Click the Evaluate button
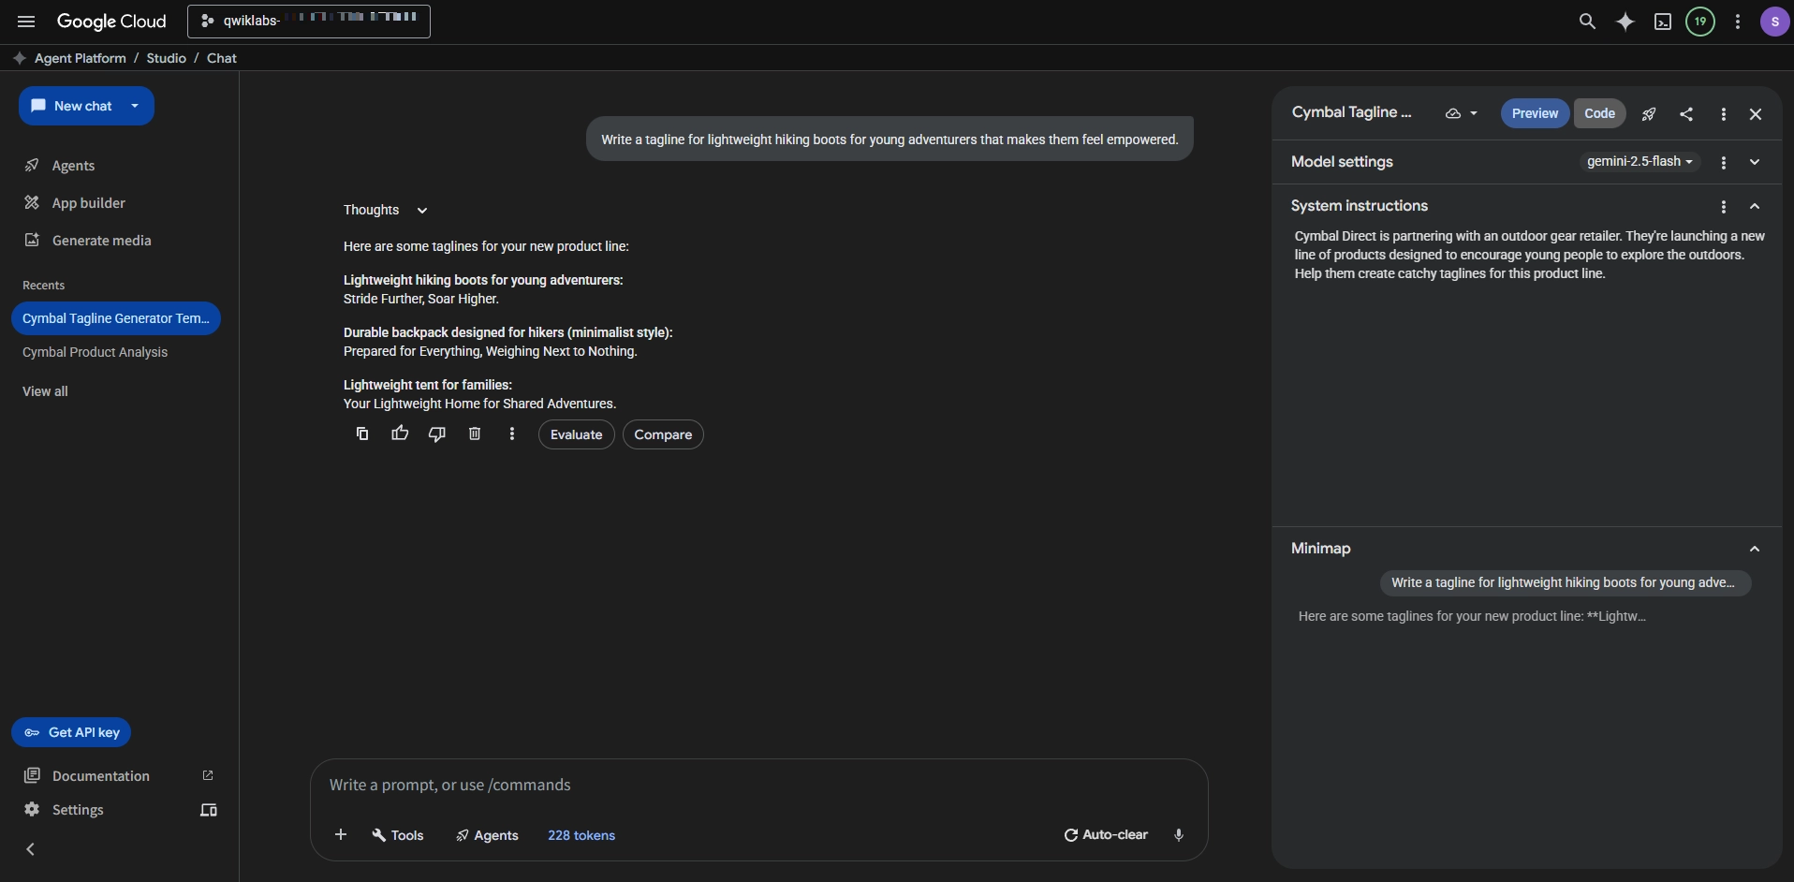Screen dimensions: 1794x882 [x=576, y=434]
